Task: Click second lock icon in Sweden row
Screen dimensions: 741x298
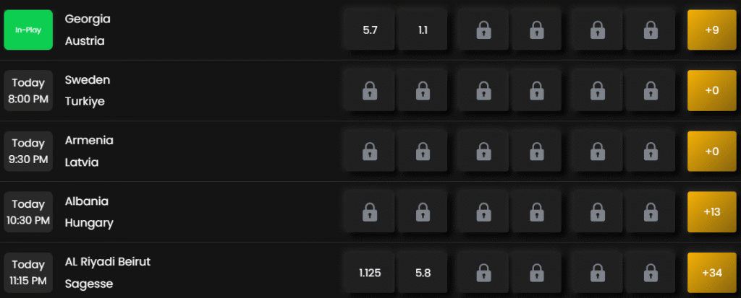Action: pyautogui.click(x=423, y=90)
